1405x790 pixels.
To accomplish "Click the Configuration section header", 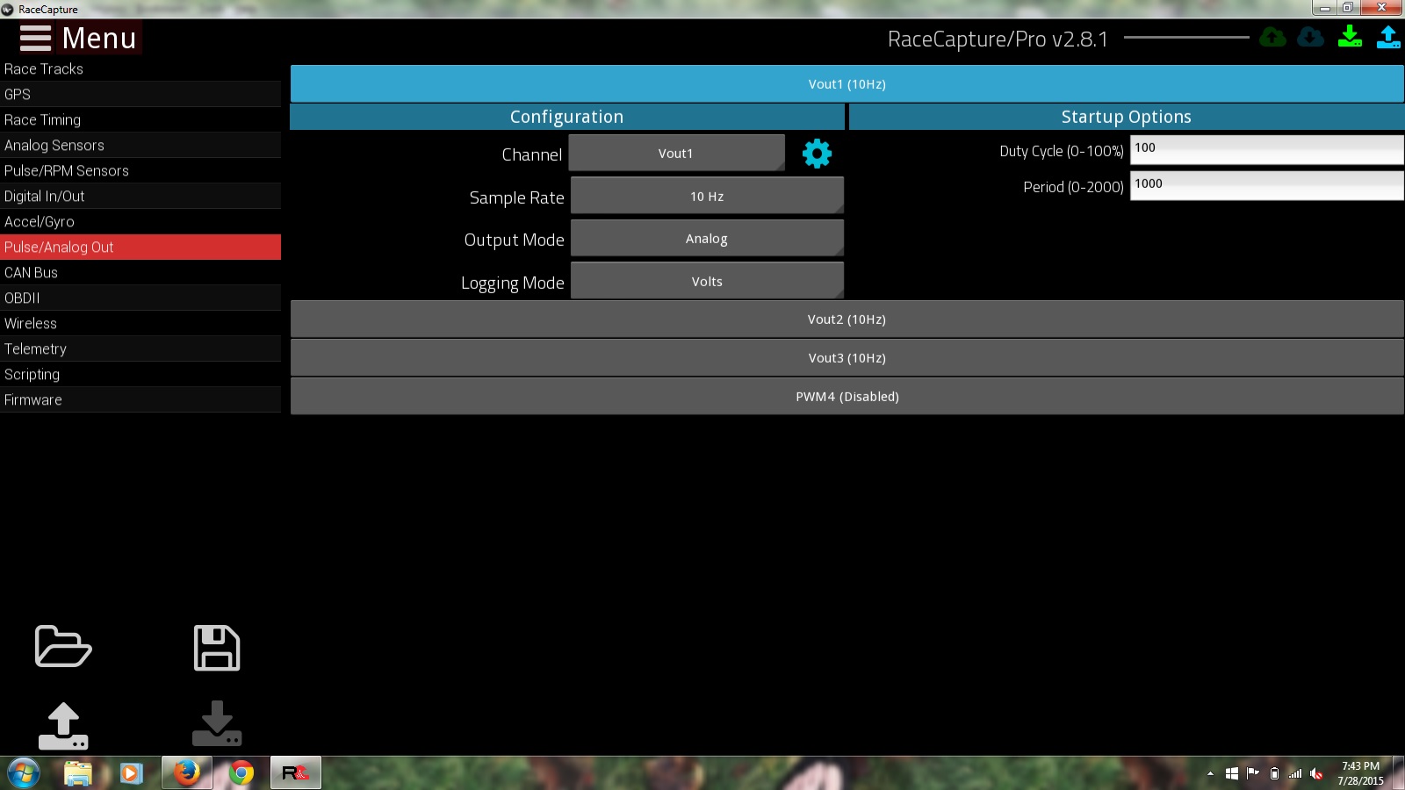I will point(567,117).
